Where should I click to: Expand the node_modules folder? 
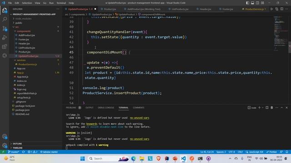[x=35, y=19]
